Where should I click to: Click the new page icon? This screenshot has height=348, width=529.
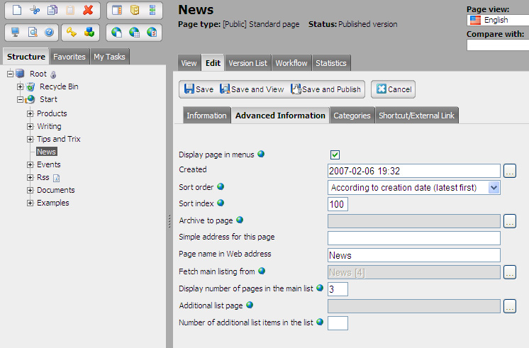coord(16,10)
